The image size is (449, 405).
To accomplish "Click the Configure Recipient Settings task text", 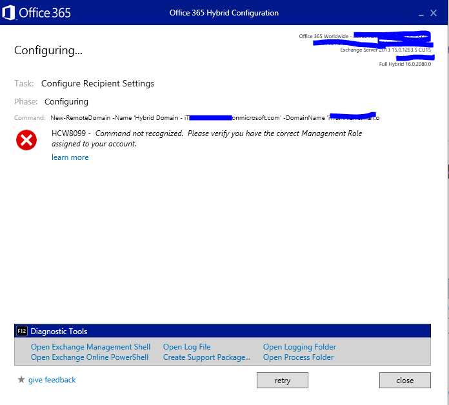I will click(x=97, y=83).
